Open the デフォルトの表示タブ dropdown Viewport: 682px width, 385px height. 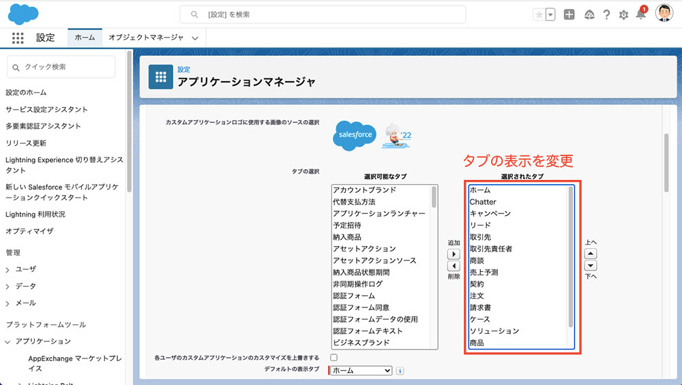(x=361, y=371)
